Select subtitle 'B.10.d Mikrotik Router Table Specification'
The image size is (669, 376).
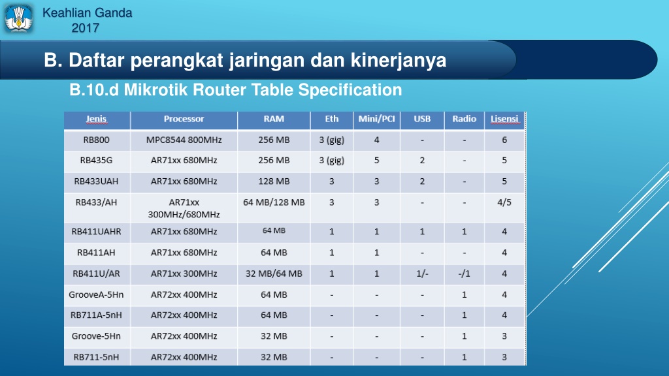point(235,90)
